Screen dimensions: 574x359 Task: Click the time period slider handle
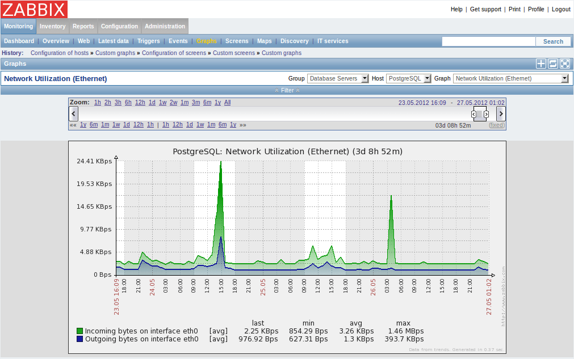(x=480, y=113)
